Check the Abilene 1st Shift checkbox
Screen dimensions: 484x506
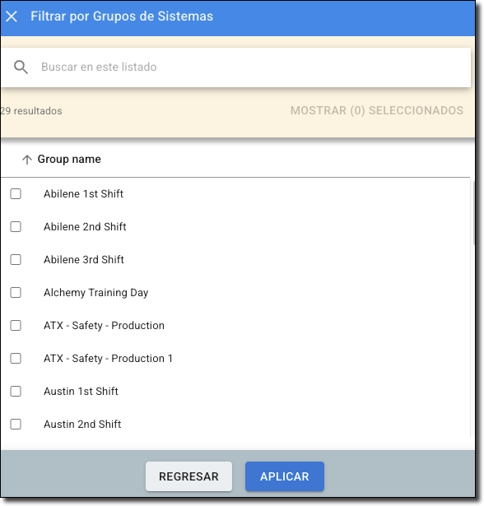[x=16, y=194]
